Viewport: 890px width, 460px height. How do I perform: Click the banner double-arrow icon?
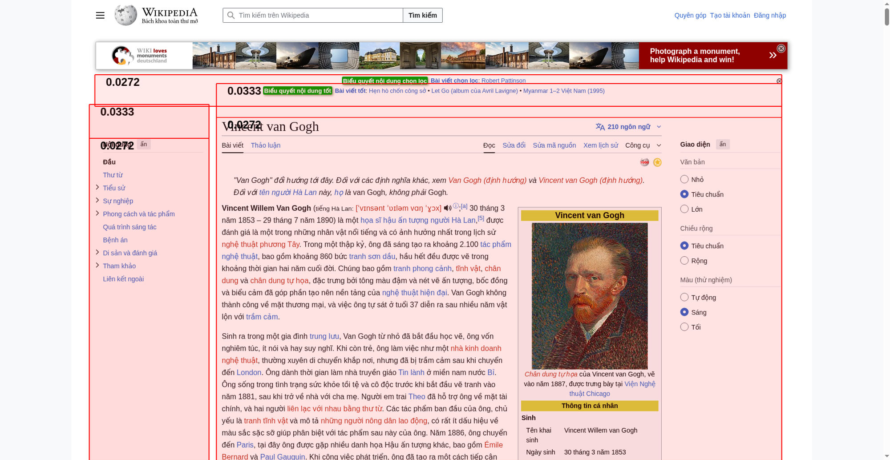[773, 55]
